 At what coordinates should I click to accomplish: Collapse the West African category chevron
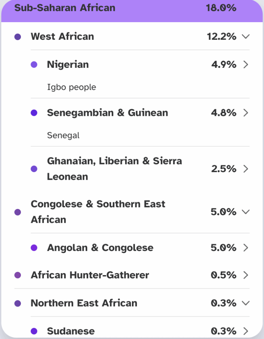[245, 36]
